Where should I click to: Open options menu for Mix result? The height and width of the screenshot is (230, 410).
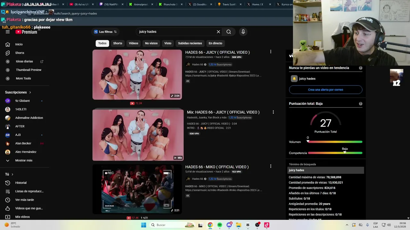click(273, 112)
